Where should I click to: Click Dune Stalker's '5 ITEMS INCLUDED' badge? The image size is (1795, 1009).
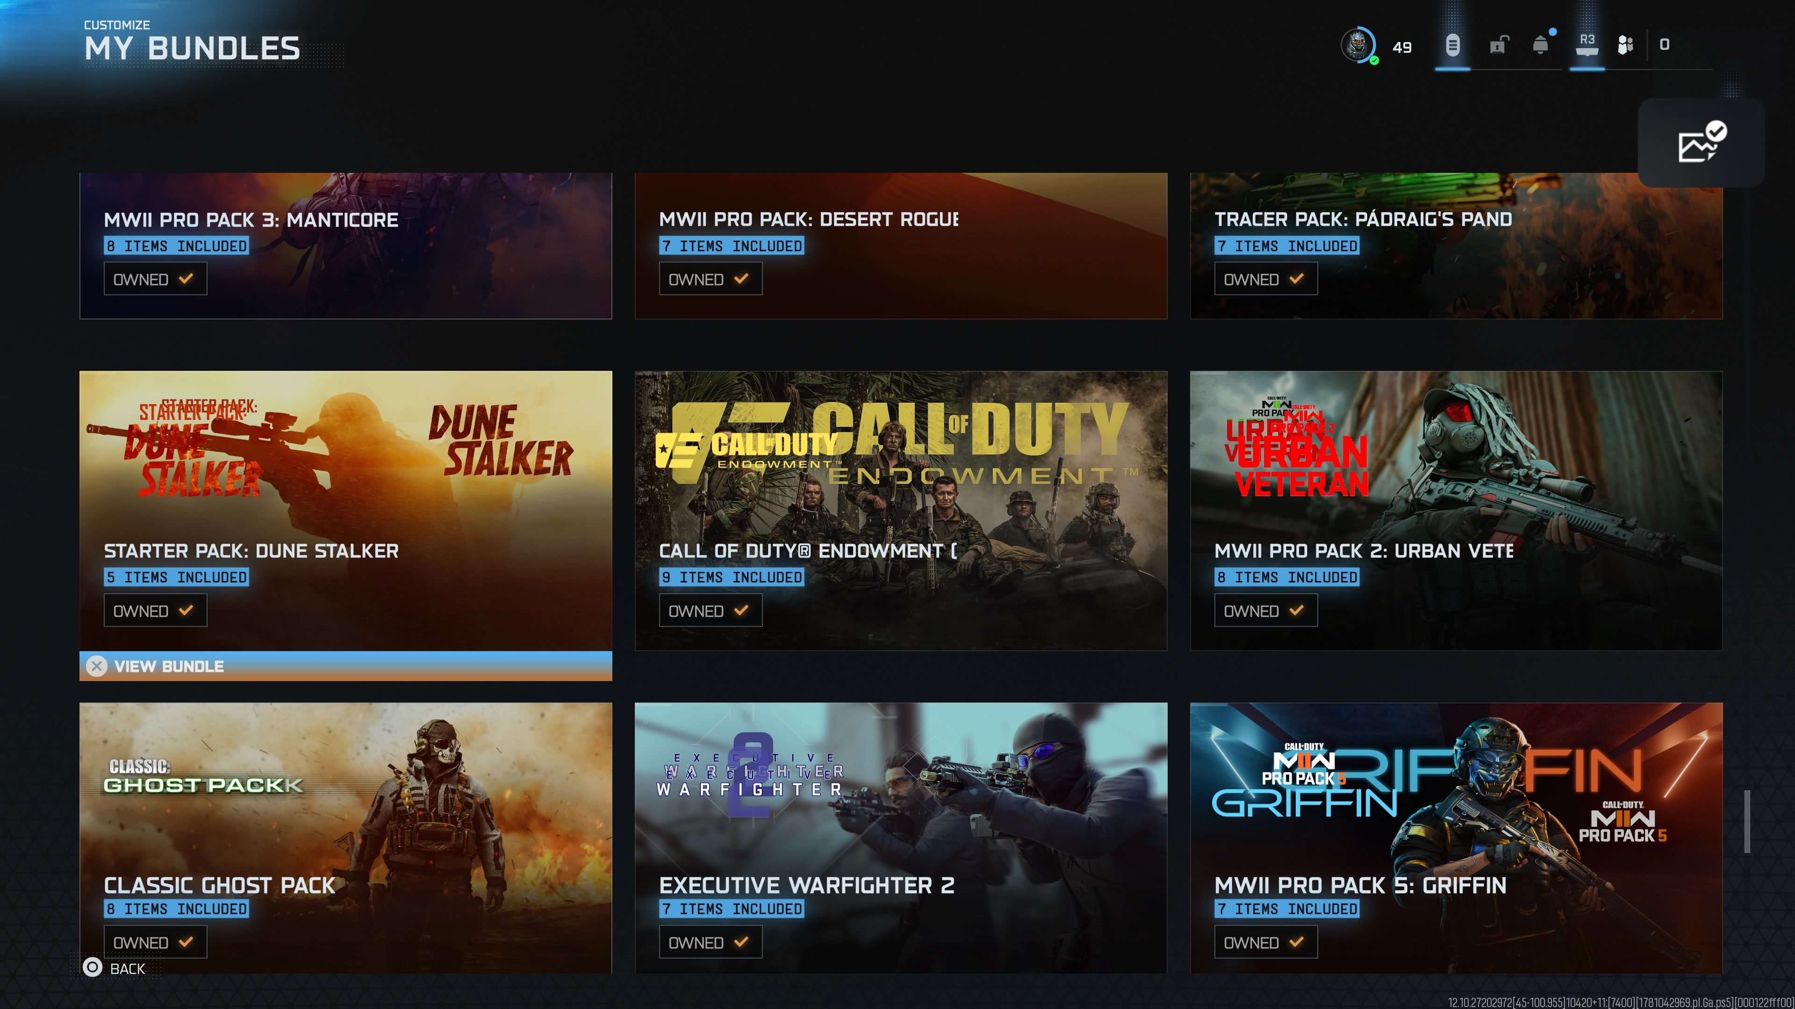tap(176, 577)
